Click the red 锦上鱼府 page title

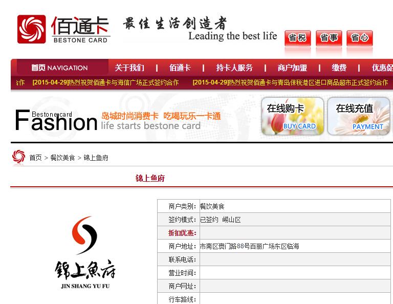[x=150, y=178]
